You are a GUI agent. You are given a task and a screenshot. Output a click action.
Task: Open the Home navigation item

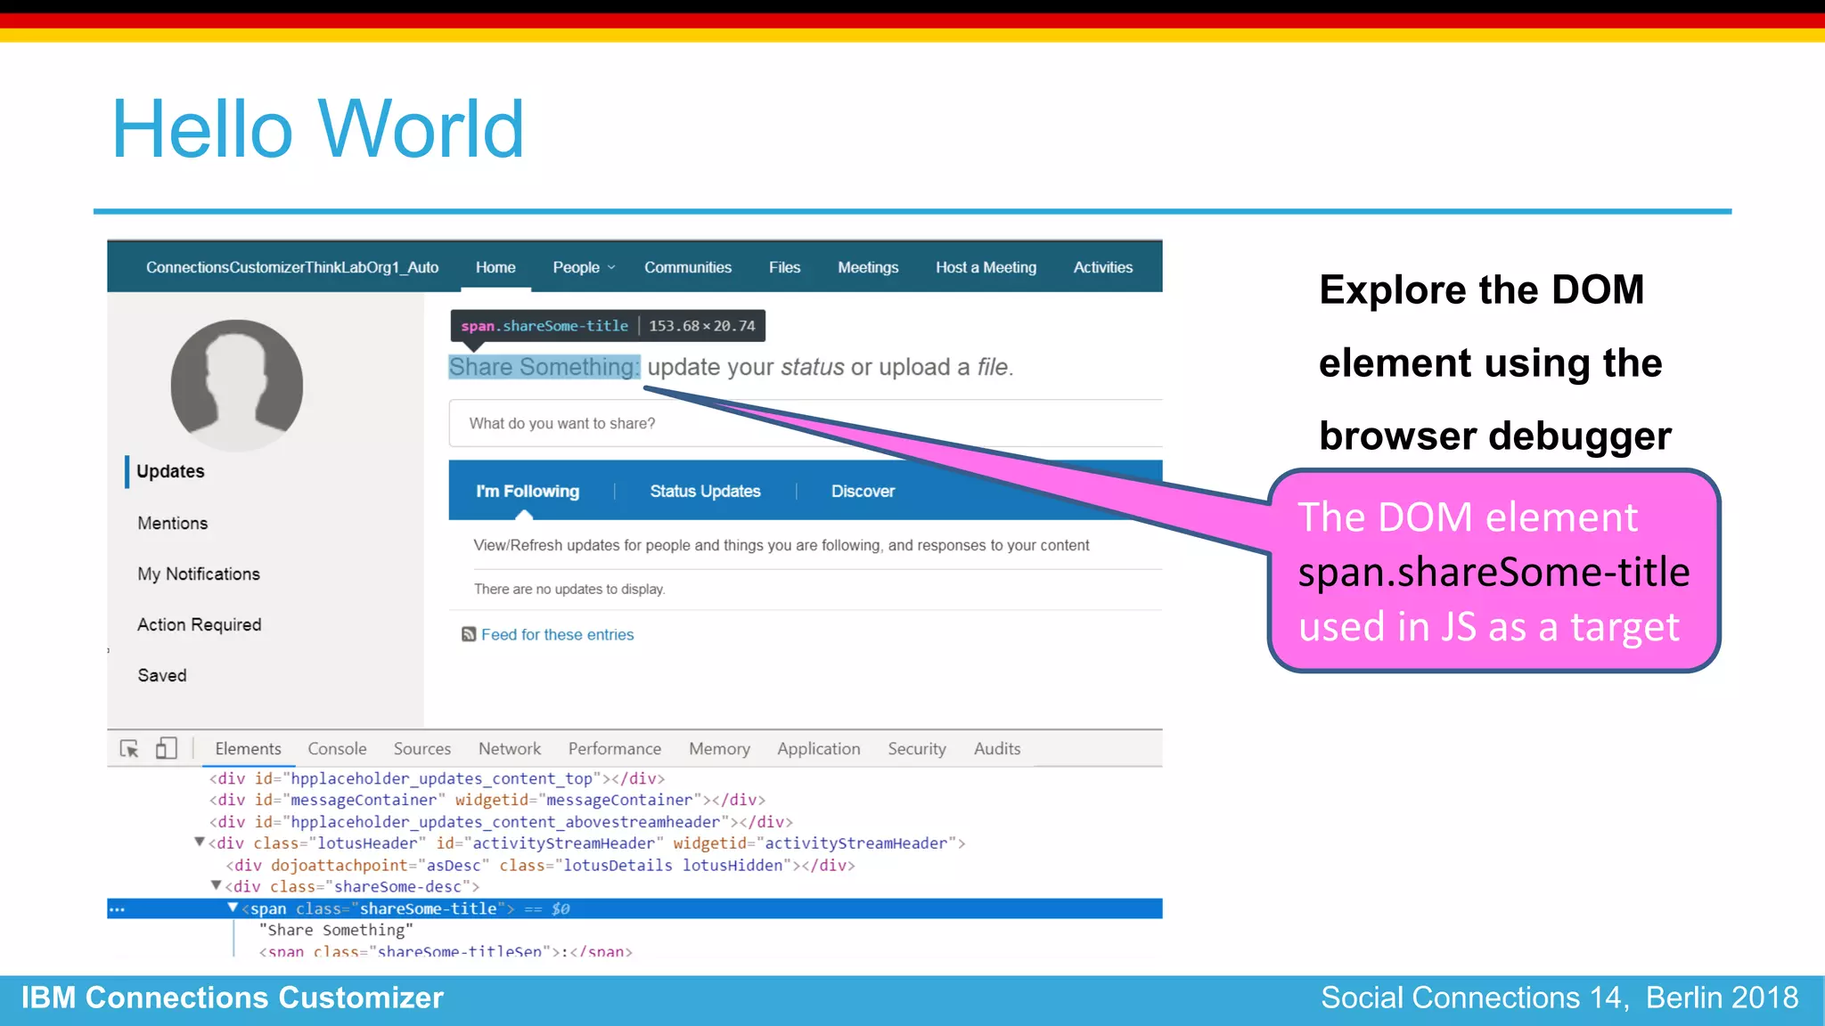point(495,267)
